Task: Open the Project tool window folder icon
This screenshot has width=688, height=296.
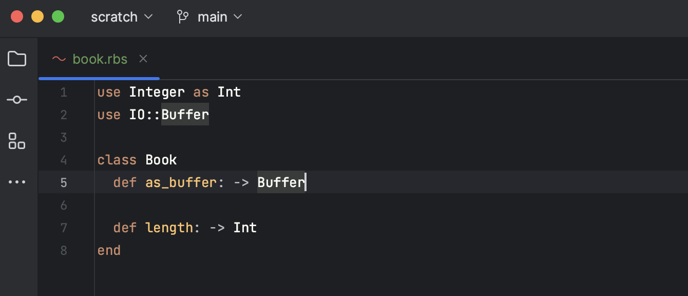Action: pos(17,59)
